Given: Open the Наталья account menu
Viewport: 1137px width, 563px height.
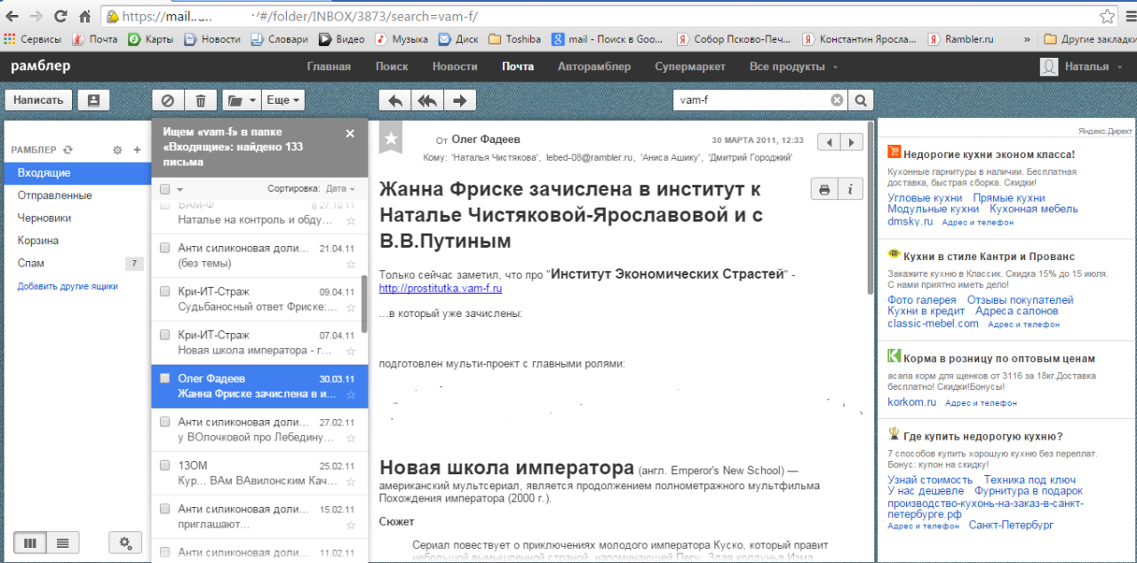Looking at the screenshot, I should [1084, 67].
